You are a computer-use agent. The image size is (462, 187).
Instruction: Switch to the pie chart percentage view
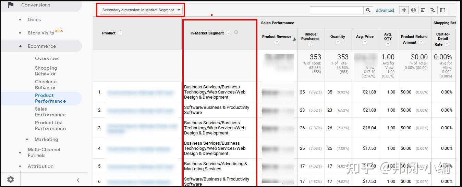pyautogui.click(x=414, y=10)
